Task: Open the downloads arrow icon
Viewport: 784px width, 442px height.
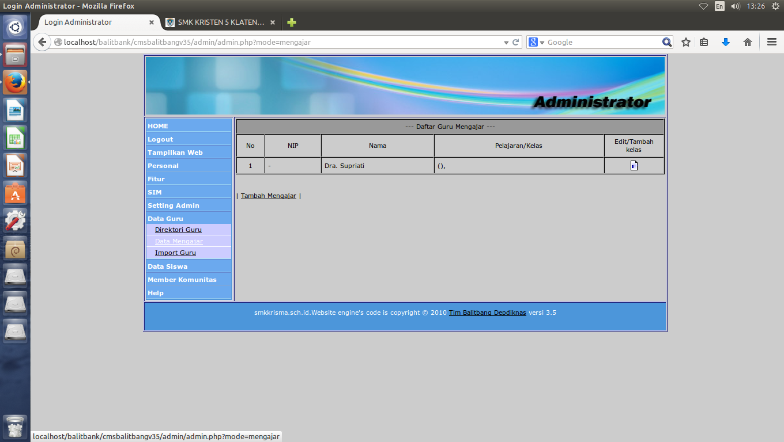Action: [726, 42]
